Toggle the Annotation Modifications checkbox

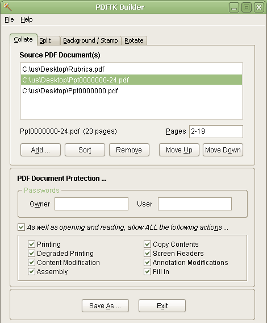(x=147, y=263)
